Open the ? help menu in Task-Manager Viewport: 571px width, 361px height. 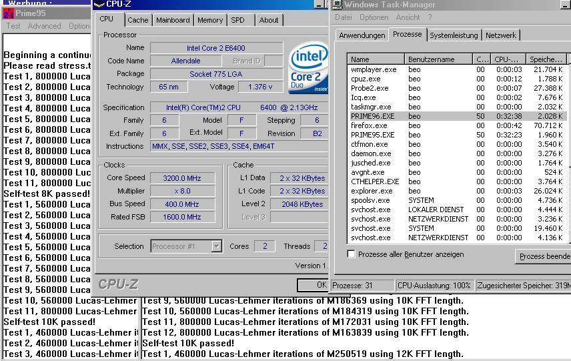pos(430,17)
